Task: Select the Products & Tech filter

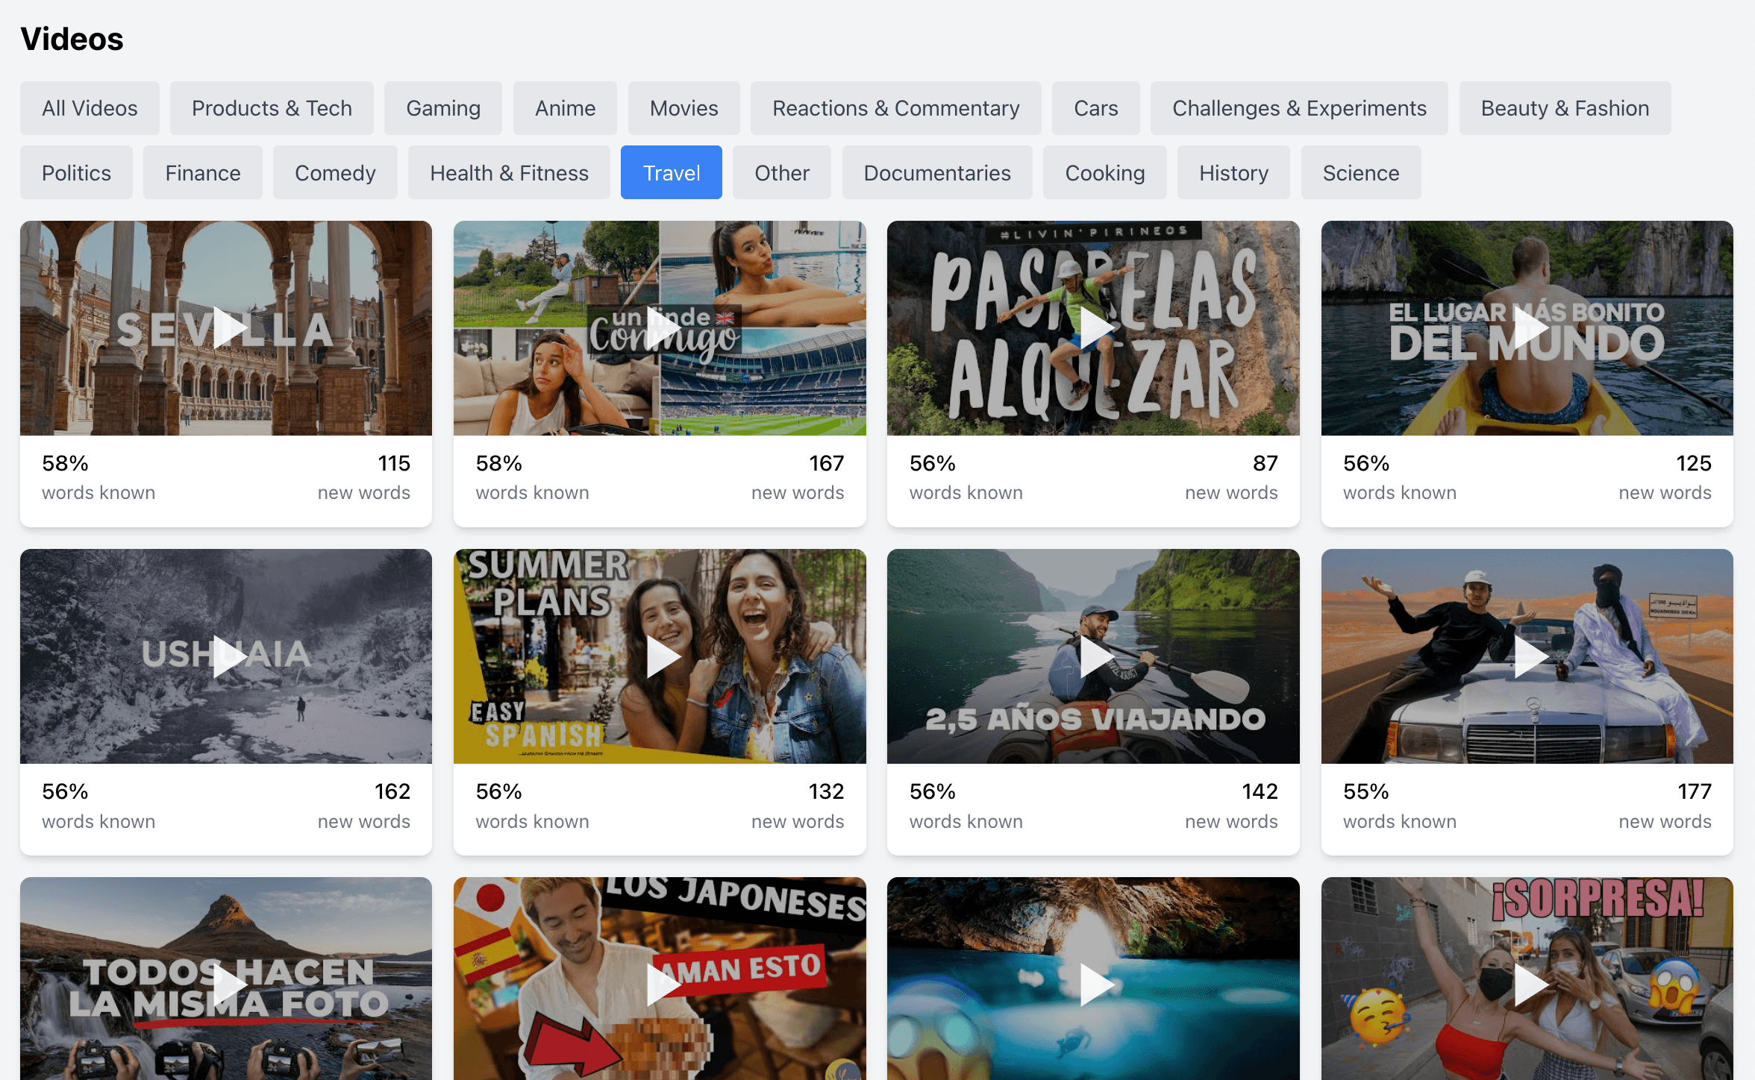Action: (272, 108)
